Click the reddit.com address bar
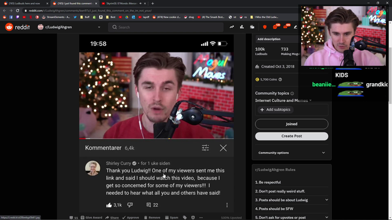392x220 pixels. tap(160, 11)
